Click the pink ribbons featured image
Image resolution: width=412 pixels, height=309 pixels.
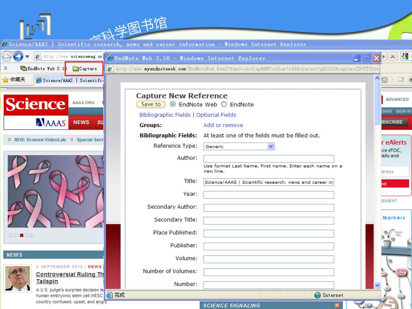56,191
